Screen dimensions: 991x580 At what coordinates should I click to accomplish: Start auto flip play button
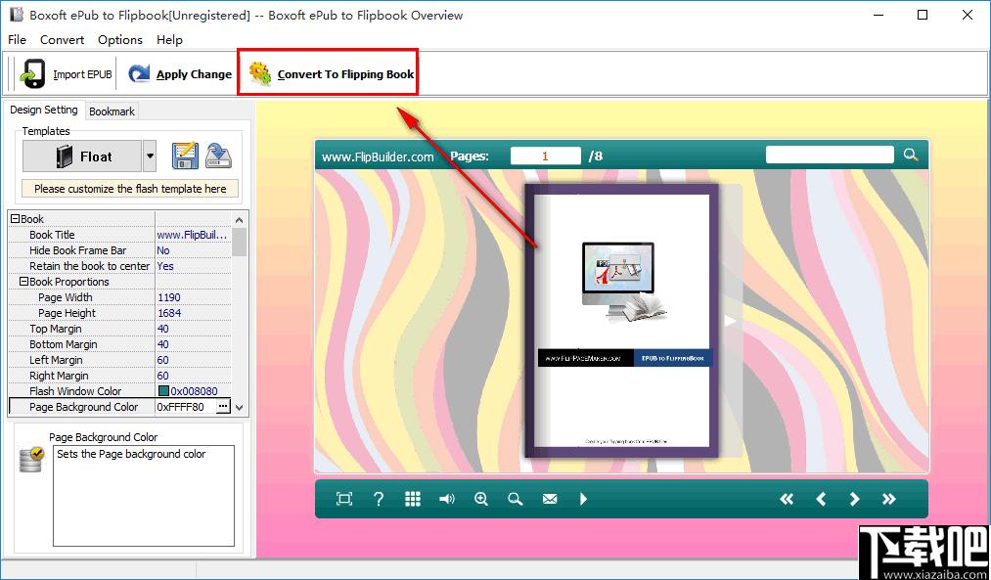(x=583, y=499)
